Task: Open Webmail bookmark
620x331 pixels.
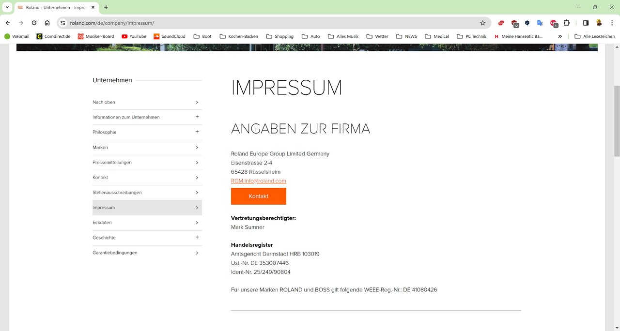Action: click(17, 36)
